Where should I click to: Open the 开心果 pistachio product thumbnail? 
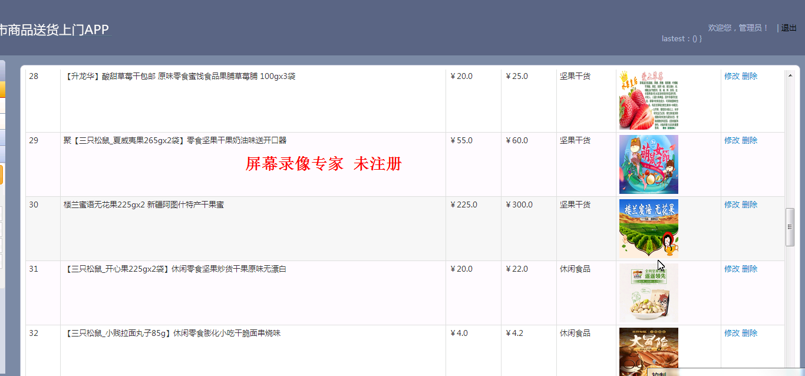coord(649,293)
